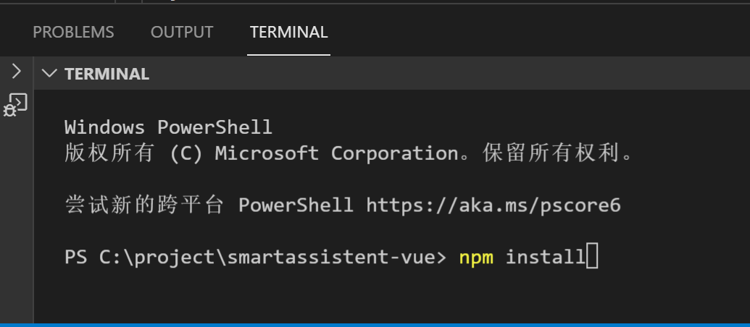
Task: Click the Windows PowerShell banner line
Action: point(168,127)
